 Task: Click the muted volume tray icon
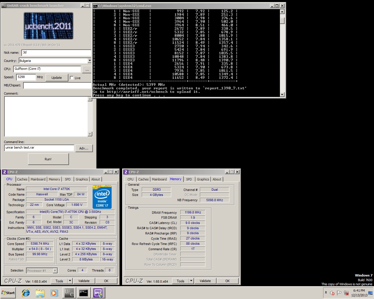click(x=332, y=293)
